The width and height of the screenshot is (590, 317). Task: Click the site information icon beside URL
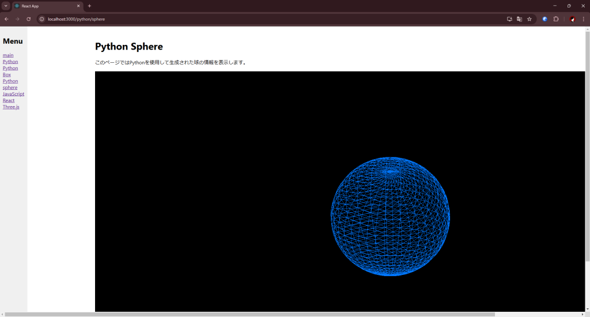click(x=41, y=19)
